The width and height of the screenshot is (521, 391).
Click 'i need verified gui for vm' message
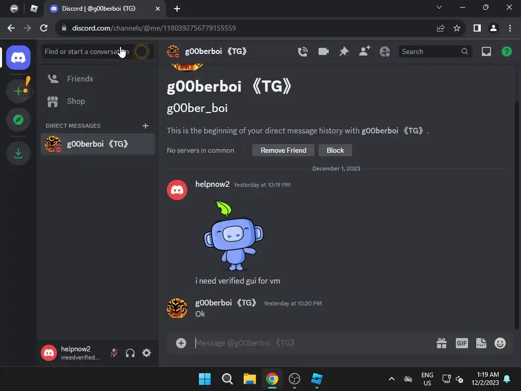238,281
